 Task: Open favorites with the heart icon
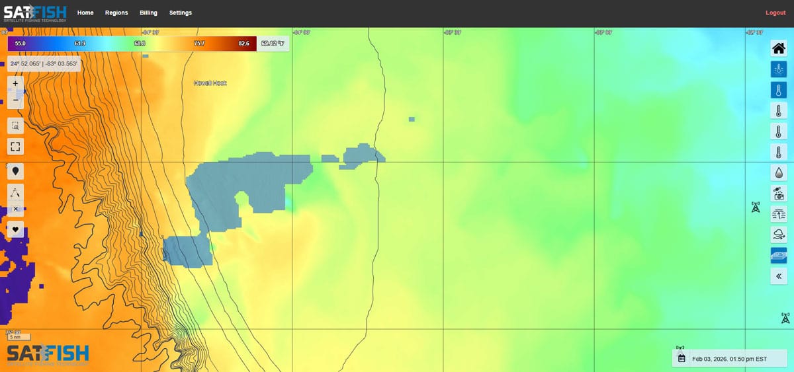coord(16,229)
